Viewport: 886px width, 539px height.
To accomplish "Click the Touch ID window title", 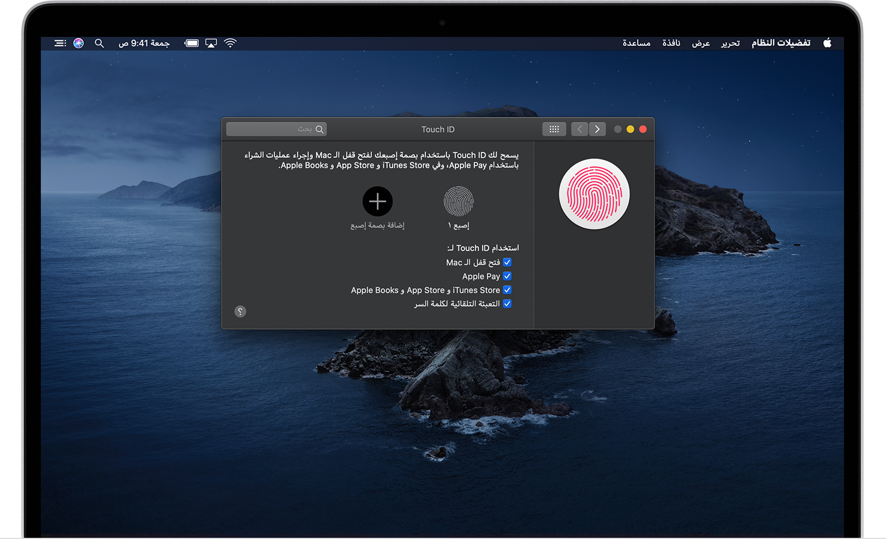I will 438,129.
